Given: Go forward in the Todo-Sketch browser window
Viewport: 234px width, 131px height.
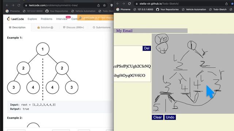Looking at the screenshot, I should click(124, 4).
